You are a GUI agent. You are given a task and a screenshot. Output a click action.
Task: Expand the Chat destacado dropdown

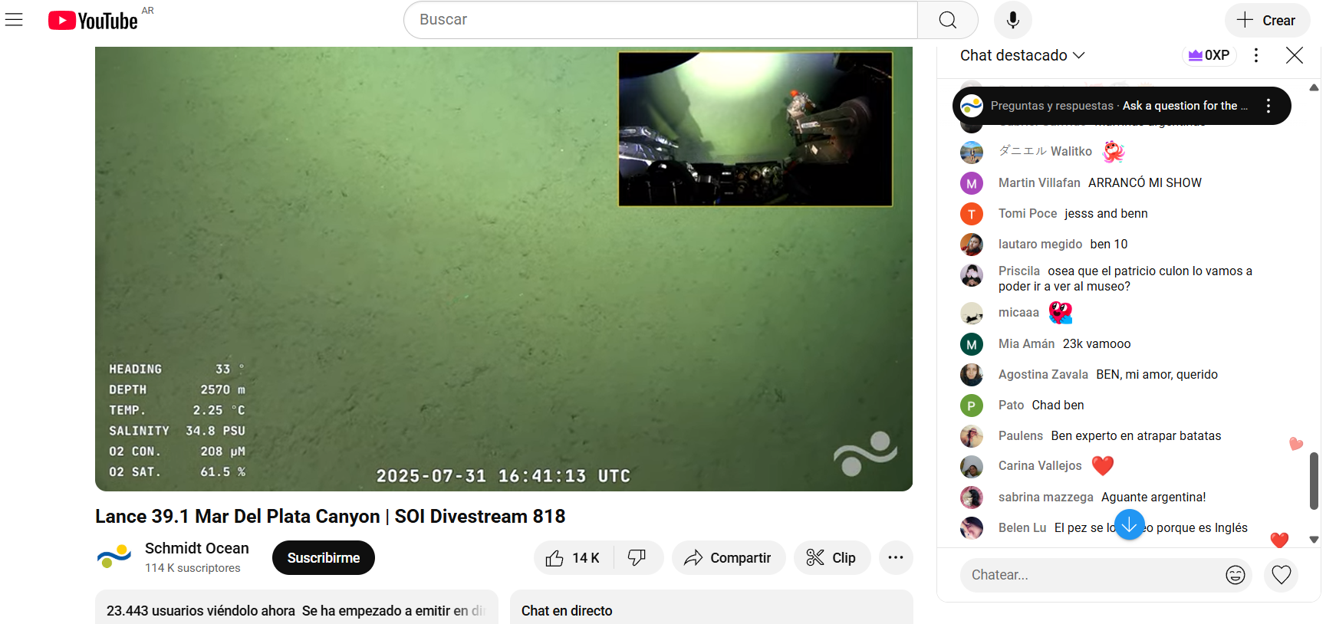pyautogui.click(x=1022, y=55)
